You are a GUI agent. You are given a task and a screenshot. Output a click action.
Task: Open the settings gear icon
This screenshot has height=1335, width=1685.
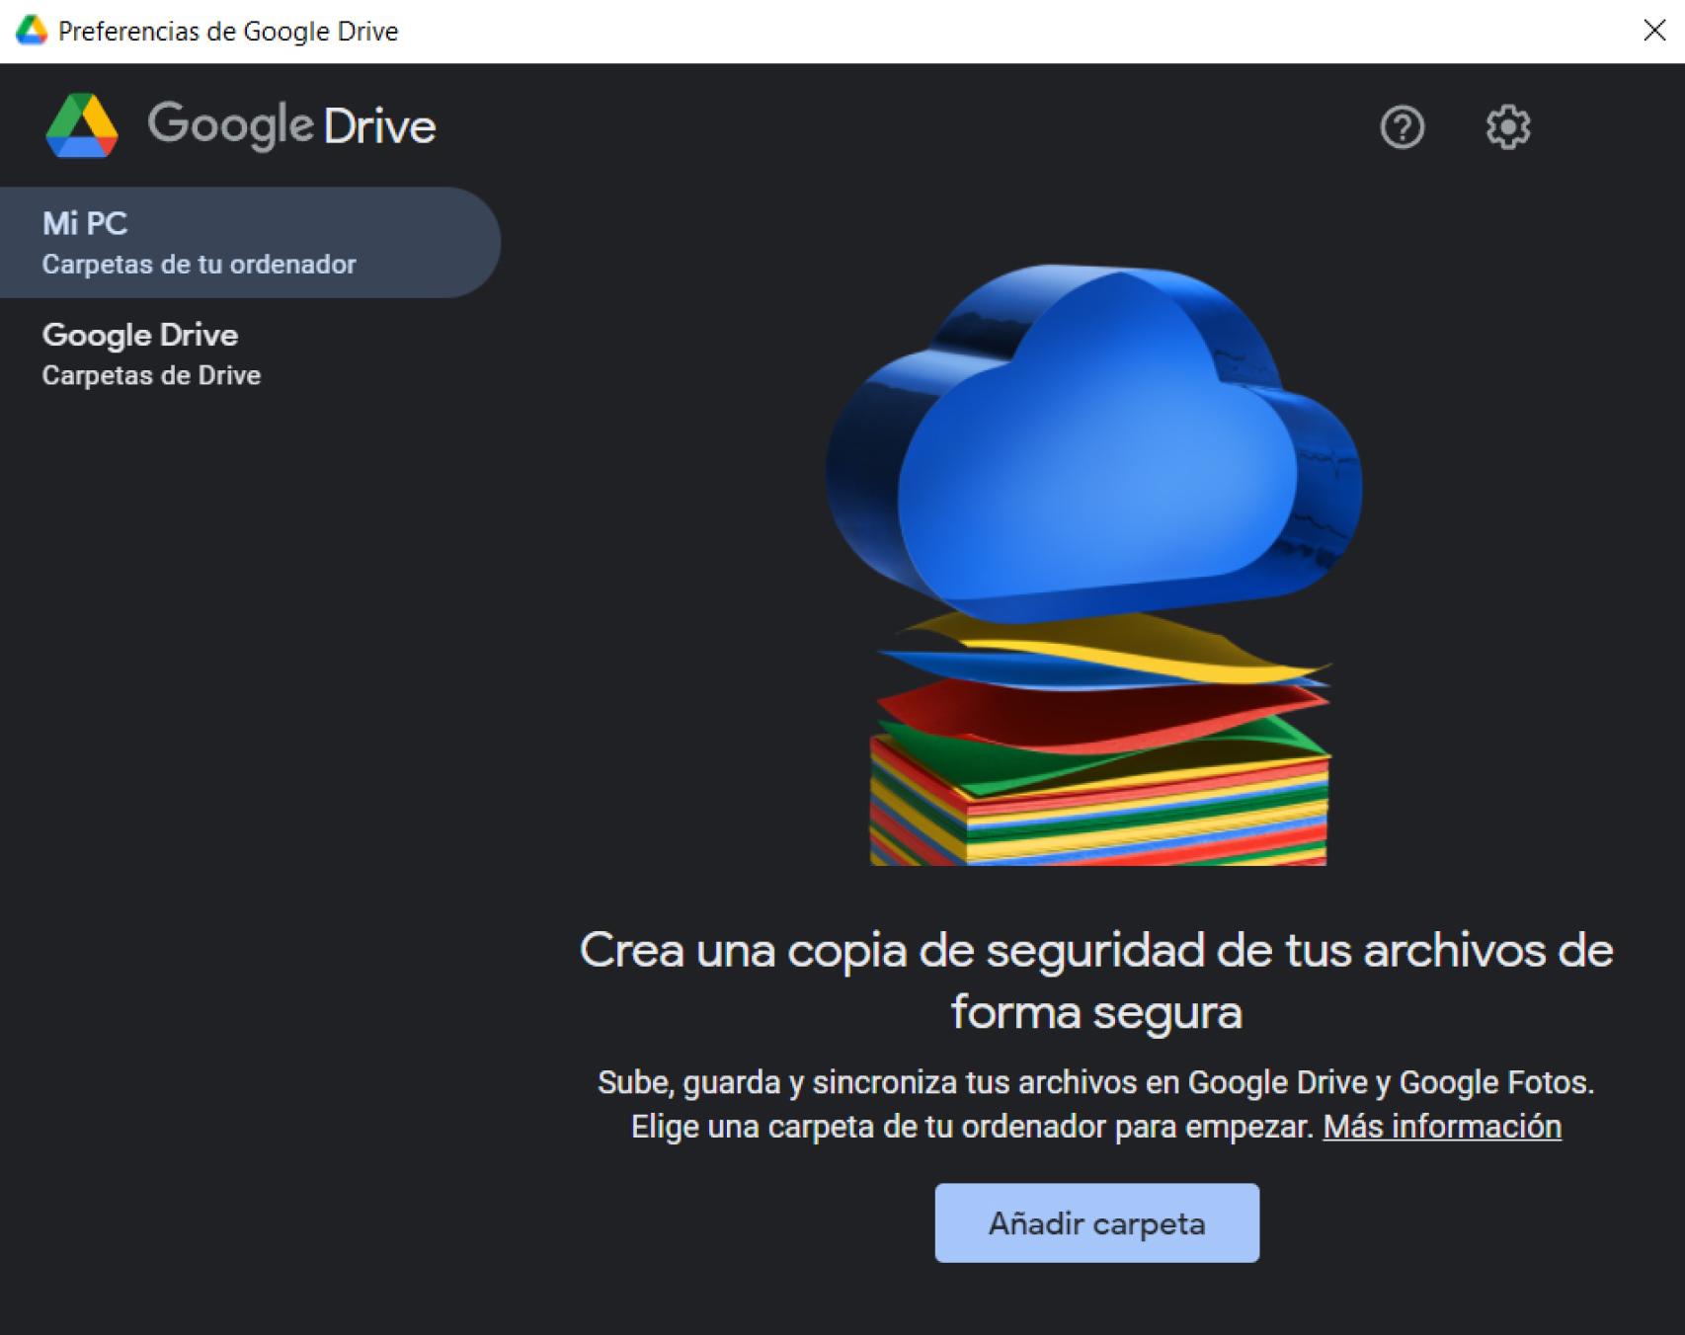tap(1507, 127)
